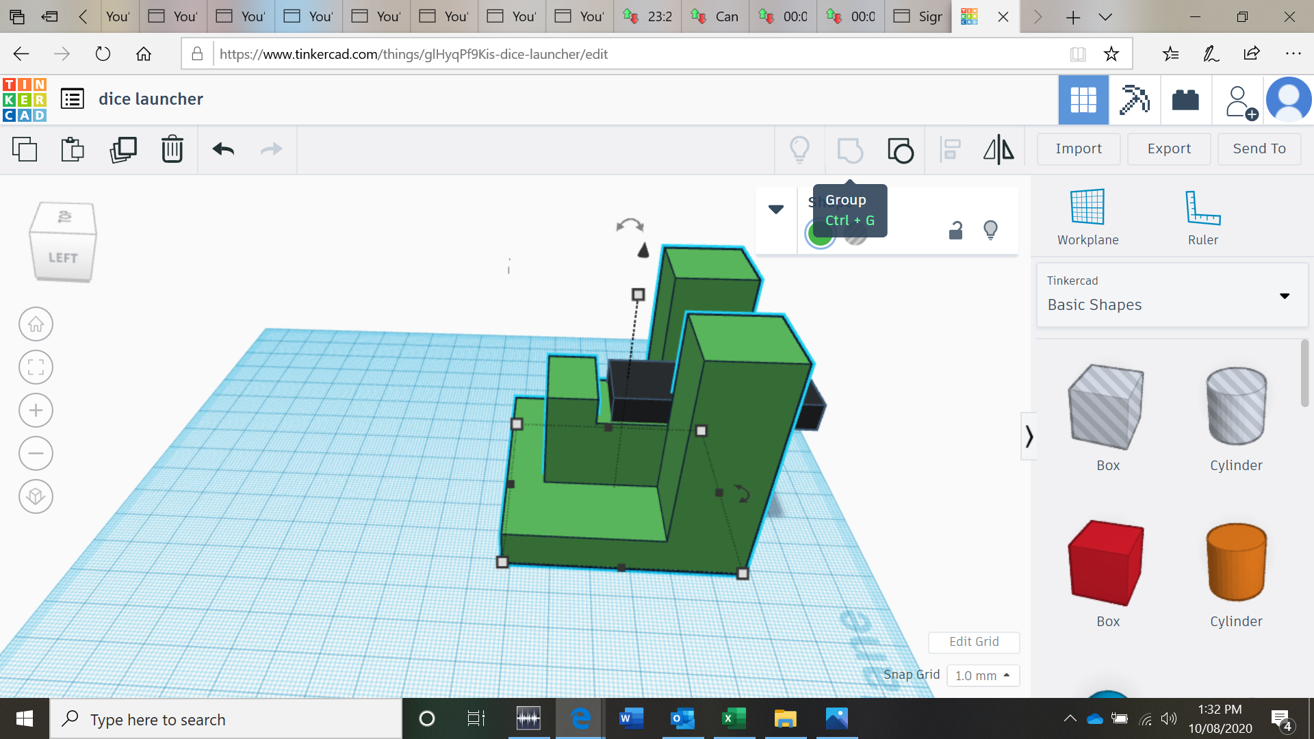Viewport: 1314px width, 739px height.
Task: Open the browser tab list chevron
Action: pyautogui.click(x=1105, y=16)
